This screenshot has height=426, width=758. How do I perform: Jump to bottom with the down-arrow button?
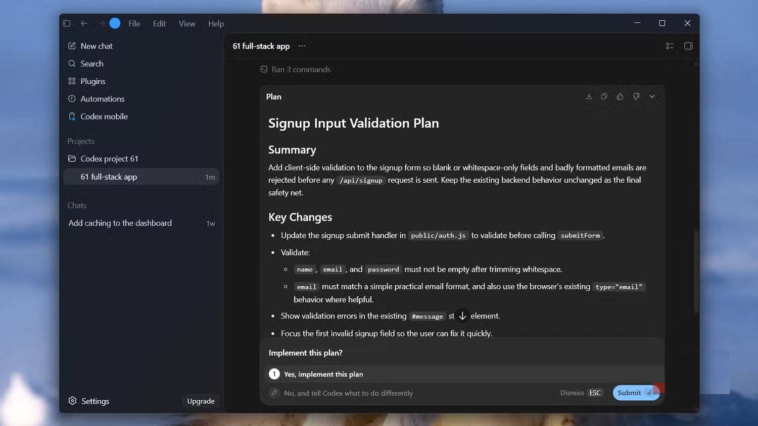pos(462,316)
